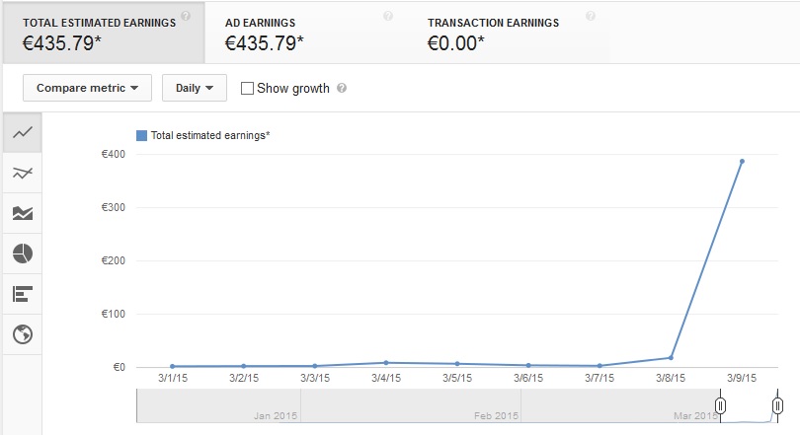Expand the Daily interval dropdown

[195, 88]
